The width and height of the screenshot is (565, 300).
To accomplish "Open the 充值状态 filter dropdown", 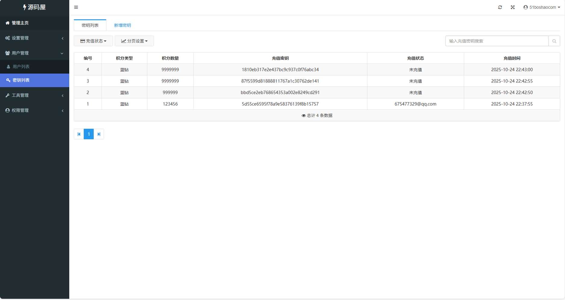I will tap(93, 41).
